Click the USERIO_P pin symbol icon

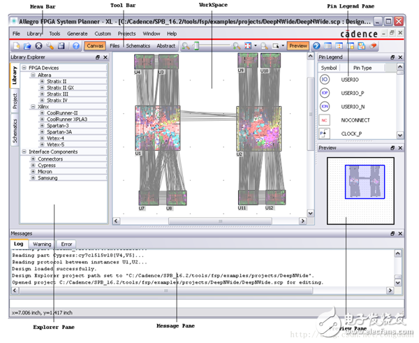coord(325,93)
